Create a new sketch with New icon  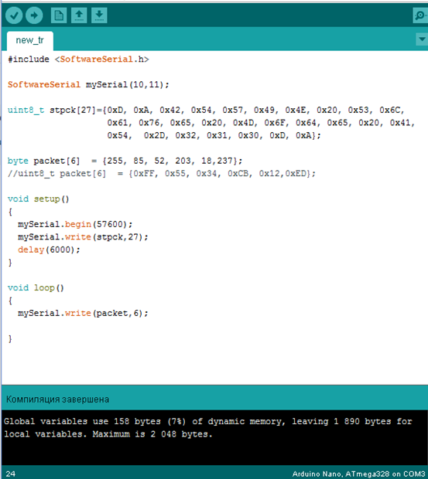(59, 15)
